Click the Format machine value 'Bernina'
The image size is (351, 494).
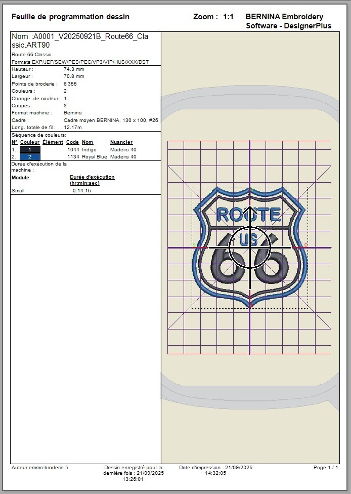pos(73,113)
